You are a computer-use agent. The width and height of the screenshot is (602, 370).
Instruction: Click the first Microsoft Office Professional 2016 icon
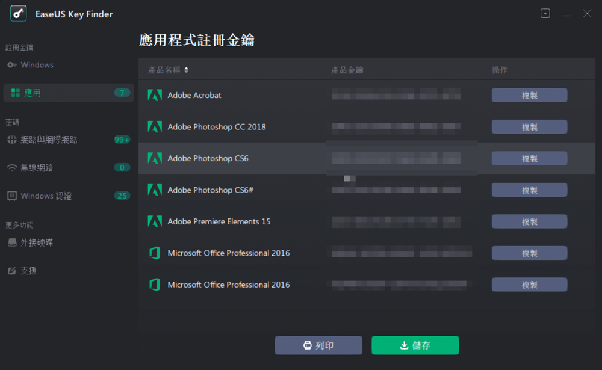pyautogui.click(x=155, y=253)
